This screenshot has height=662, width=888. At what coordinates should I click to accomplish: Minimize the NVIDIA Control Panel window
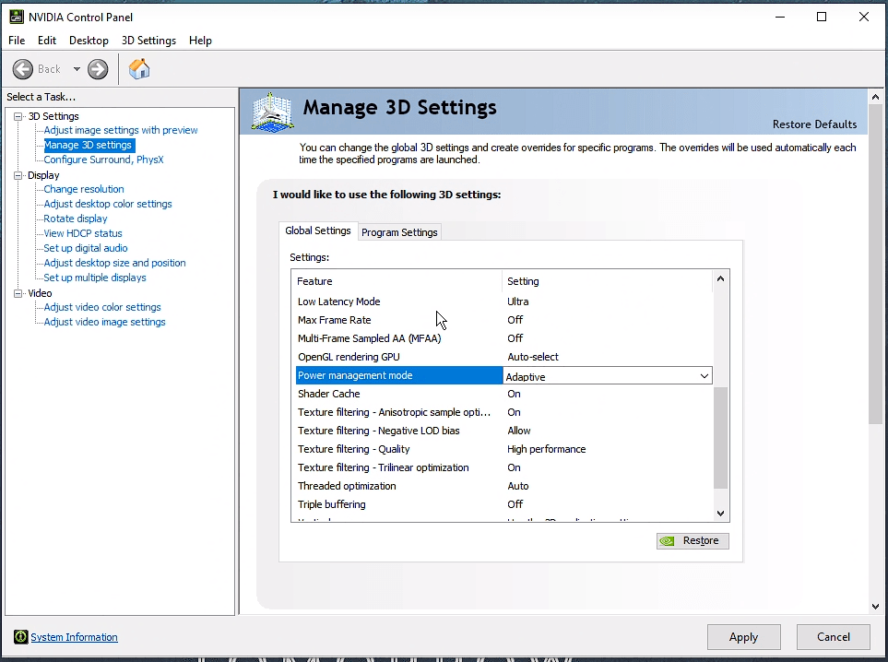pyautogui.click(x=780, y=17)
